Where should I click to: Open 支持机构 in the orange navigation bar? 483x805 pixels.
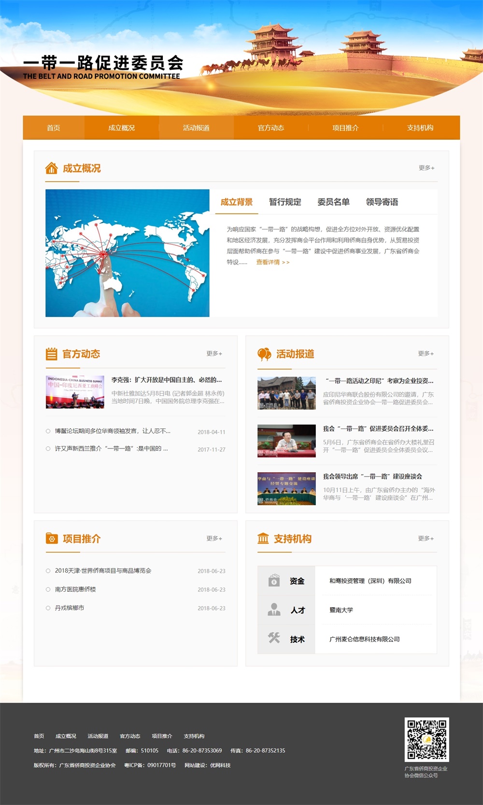pos(420,128)
